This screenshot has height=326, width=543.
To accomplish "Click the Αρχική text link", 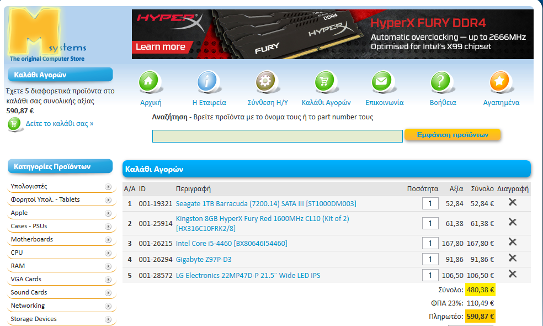I will [x=151, y=103].
